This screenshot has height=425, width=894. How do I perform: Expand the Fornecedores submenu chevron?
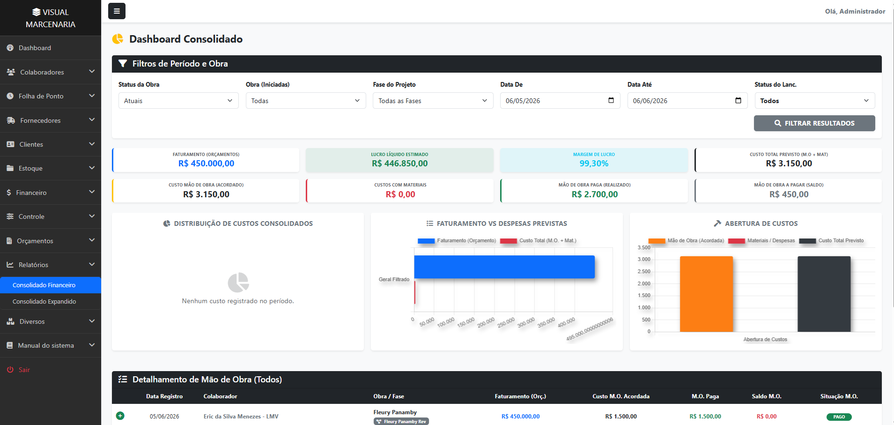tap(92, 120)
